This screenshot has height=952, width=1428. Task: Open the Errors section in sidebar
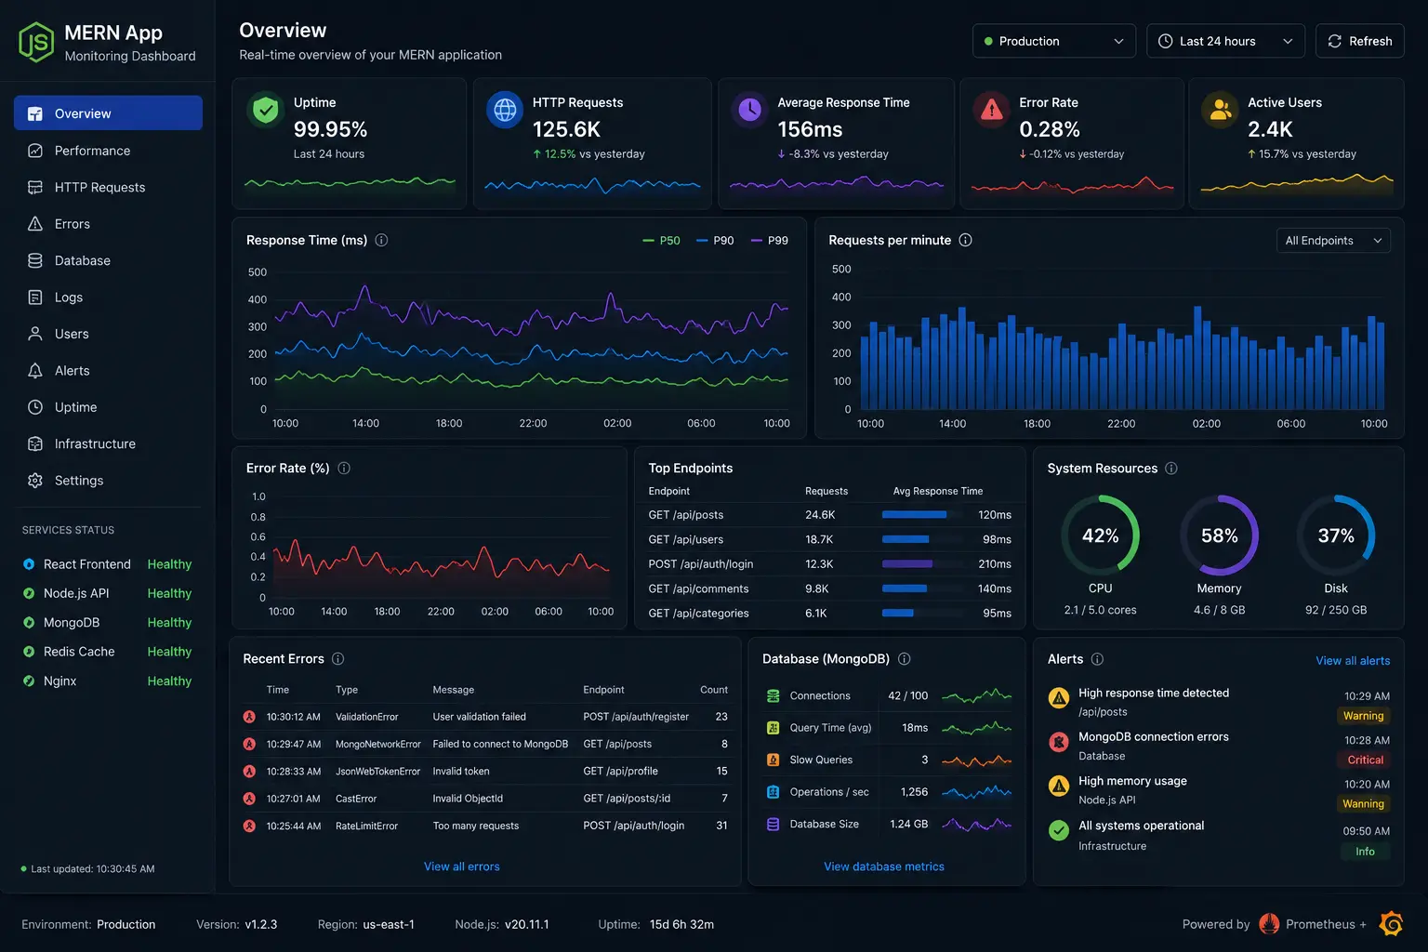[x=108, y=224]
